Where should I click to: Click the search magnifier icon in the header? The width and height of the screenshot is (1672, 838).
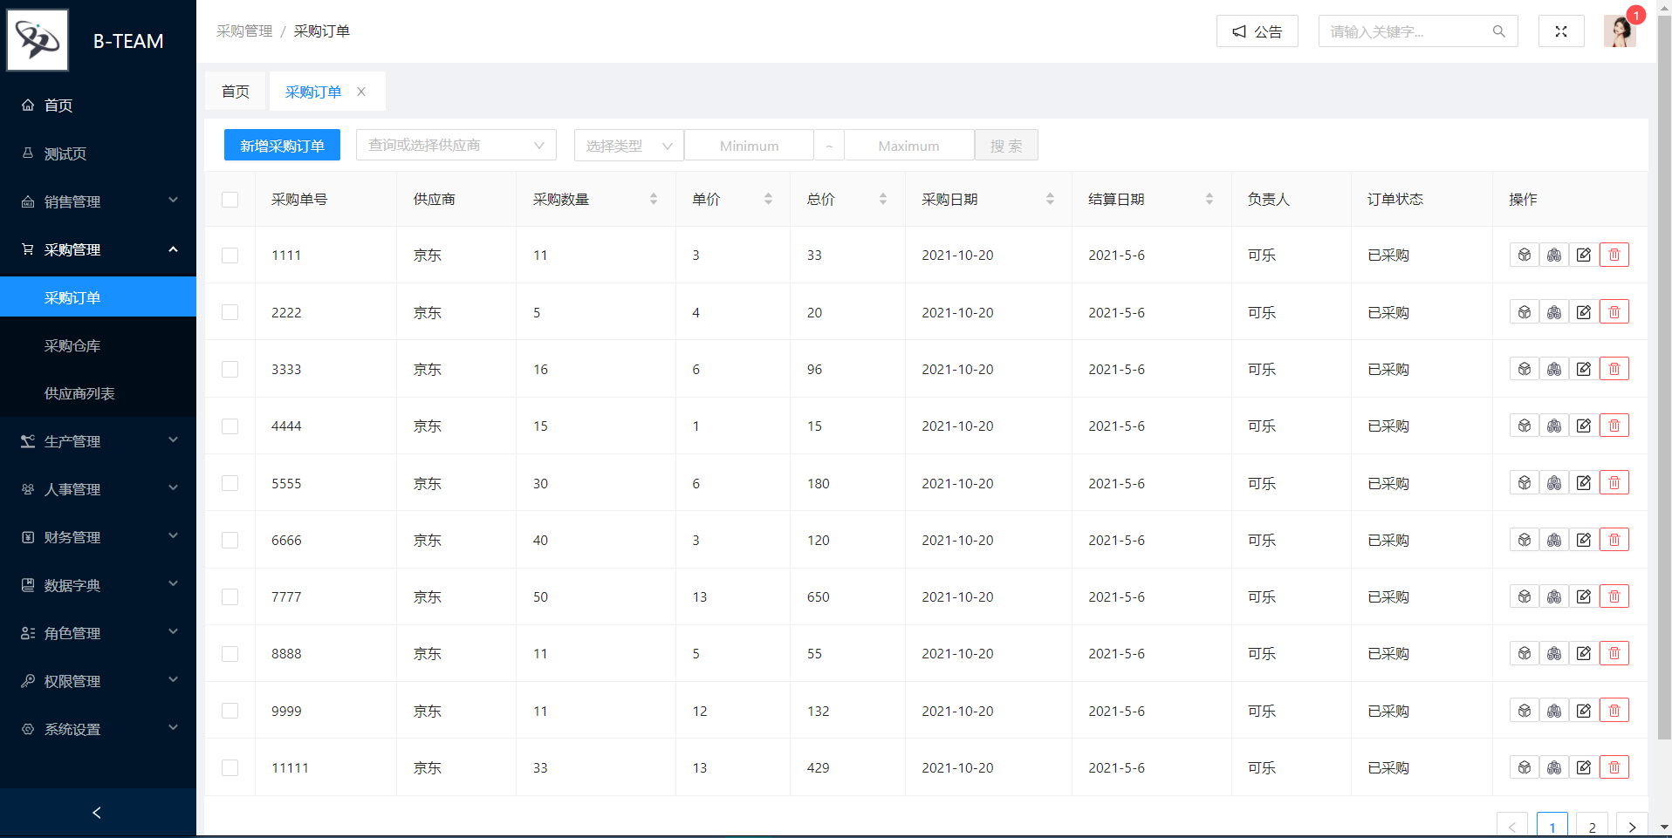coord(1498,31)
